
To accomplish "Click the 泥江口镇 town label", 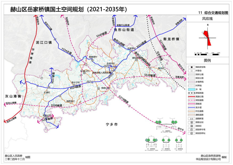I will pos(43,42).
